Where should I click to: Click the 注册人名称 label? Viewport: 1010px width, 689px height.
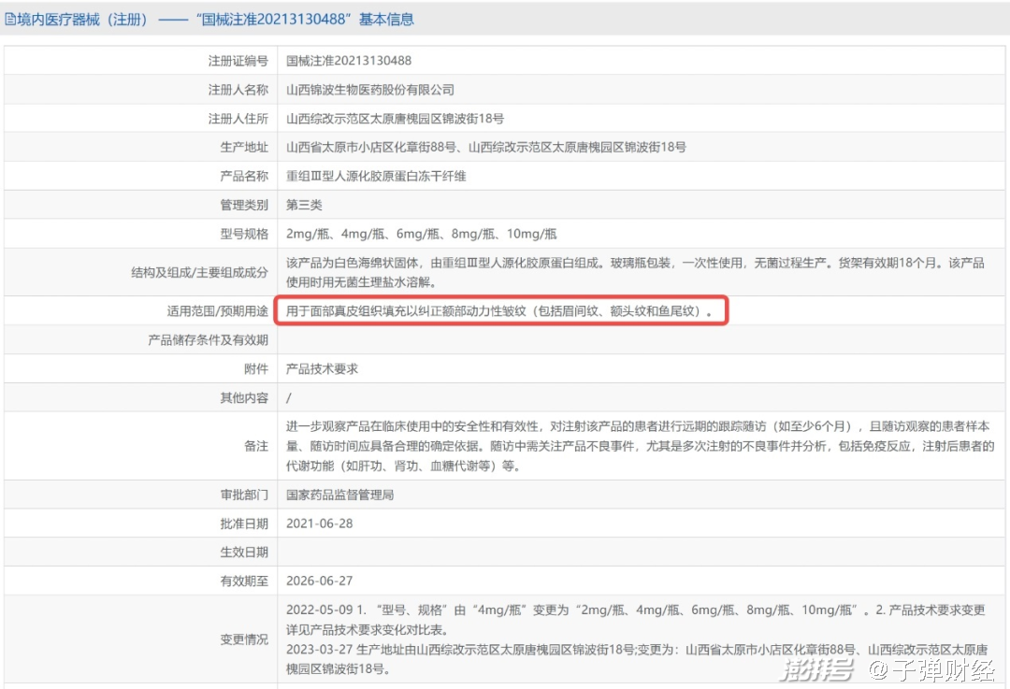coord(238,90)
